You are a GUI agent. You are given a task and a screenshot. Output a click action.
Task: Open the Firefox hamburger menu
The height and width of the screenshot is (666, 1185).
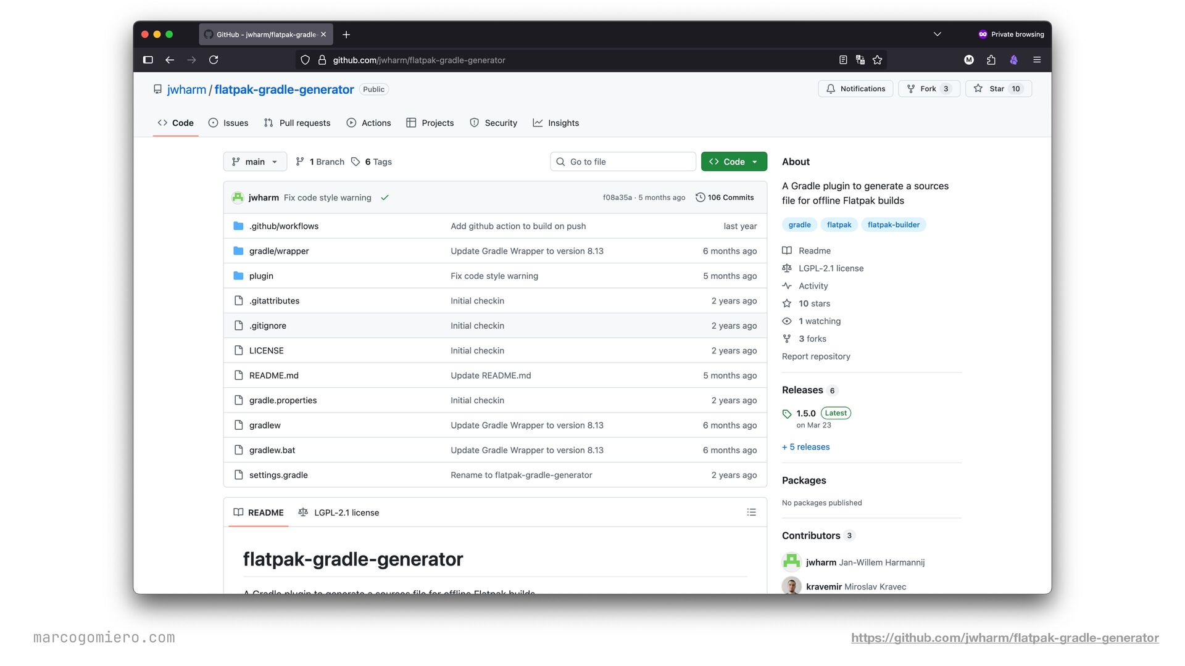point(1037,60)
